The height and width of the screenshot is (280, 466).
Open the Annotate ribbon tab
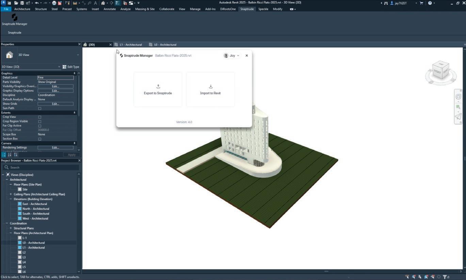coord(110,9)
